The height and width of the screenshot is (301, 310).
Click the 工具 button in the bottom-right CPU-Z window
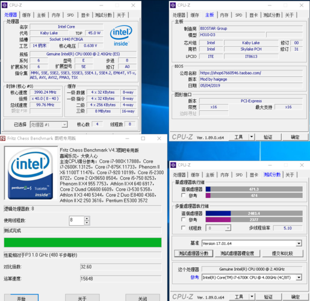coord(239,297)
